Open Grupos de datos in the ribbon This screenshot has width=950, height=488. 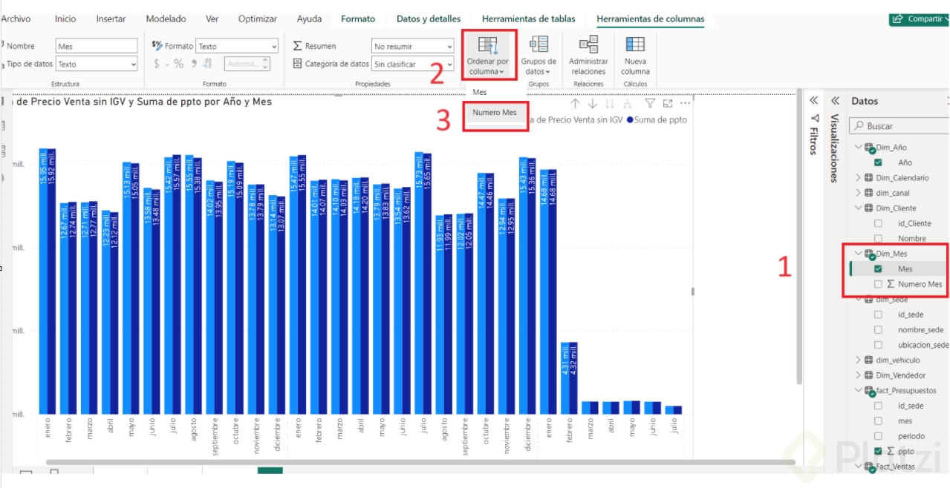[539, 55]
